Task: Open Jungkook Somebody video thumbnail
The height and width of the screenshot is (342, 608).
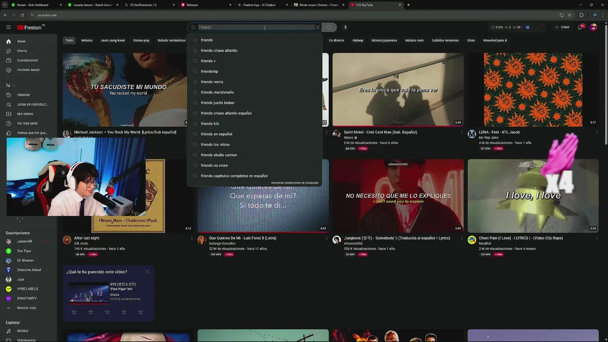Action: 398,196
